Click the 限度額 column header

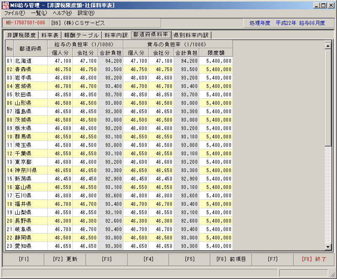coord(216,53)
